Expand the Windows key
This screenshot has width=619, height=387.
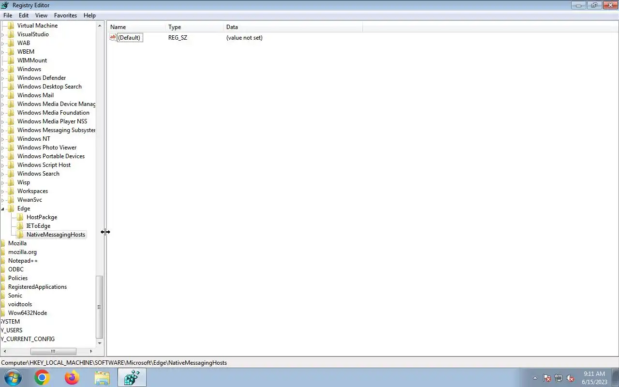tap(3, 69)
